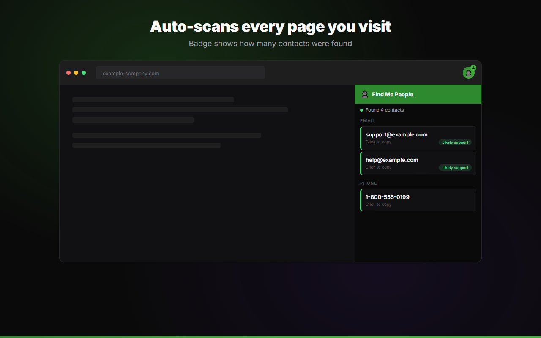Toggle the Likely support badge on support@example.com
The width and height of the screenshot is (541, 338).
pyautogui.click(x=455, y=142)
